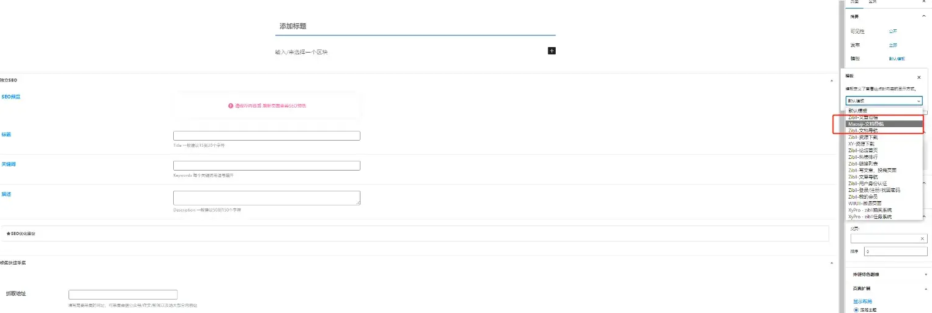Image resolution: width=932 pixels, height=313 pixels.
Task: Click the 公开 visibility link
Action: pos(893,31)
